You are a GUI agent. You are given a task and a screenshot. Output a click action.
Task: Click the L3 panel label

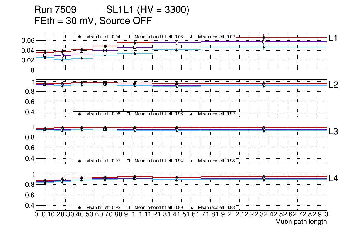point(333,132)
